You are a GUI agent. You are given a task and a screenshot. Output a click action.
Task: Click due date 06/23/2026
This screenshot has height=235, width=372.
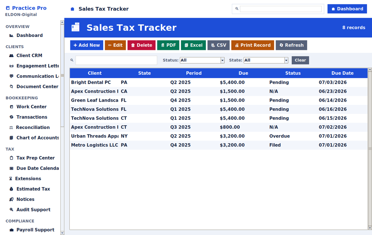pos(333,91)
